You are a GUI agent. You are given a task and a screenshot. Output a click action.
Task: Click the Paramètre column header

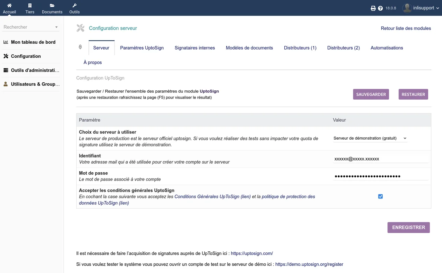click(90, 120)
